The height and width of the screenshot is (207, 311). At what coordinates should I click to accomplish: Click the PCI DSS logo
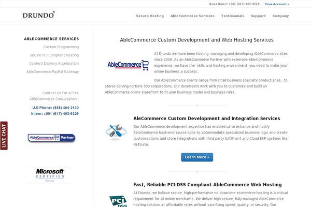[x=118, y=201]
